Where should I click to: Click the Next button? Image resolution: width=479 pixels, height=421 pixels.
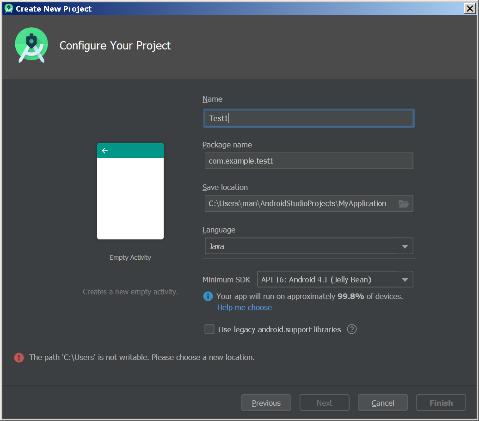(x=325, y=403)
